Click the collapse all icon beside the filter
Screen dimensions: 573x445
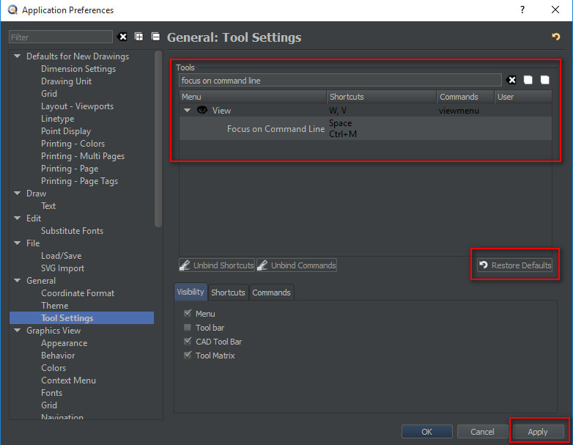155,37
